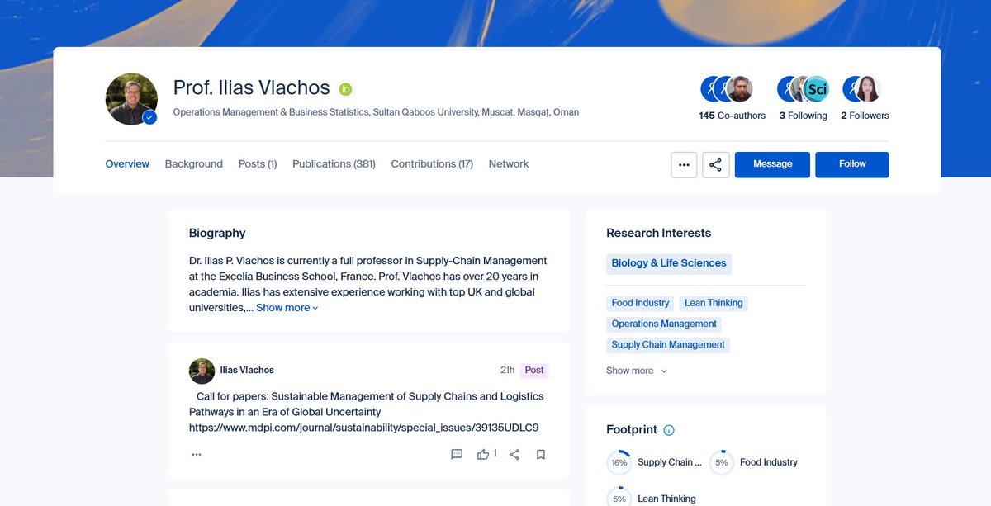Click the mdpi.com special issue URL text
Viewport: 991px width, 506px height.
tap(364, 428)
